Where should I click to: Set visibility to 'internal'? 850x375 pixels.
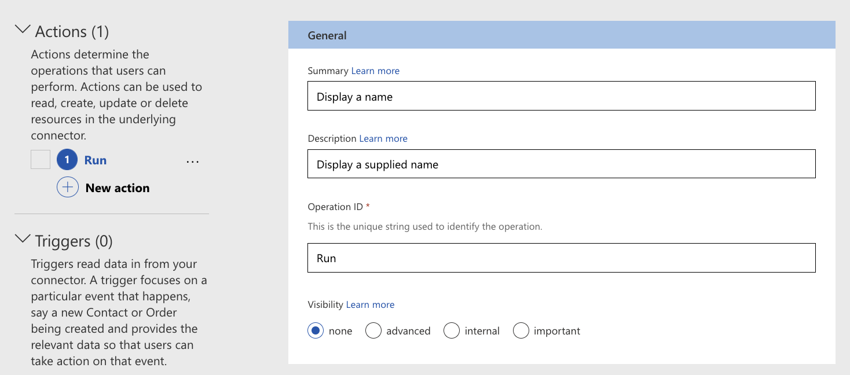click(452, 331)
